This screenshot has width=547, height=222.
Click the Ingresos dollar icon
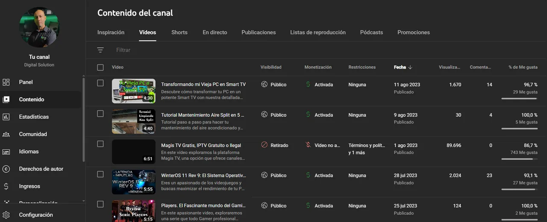coord(6,186)
